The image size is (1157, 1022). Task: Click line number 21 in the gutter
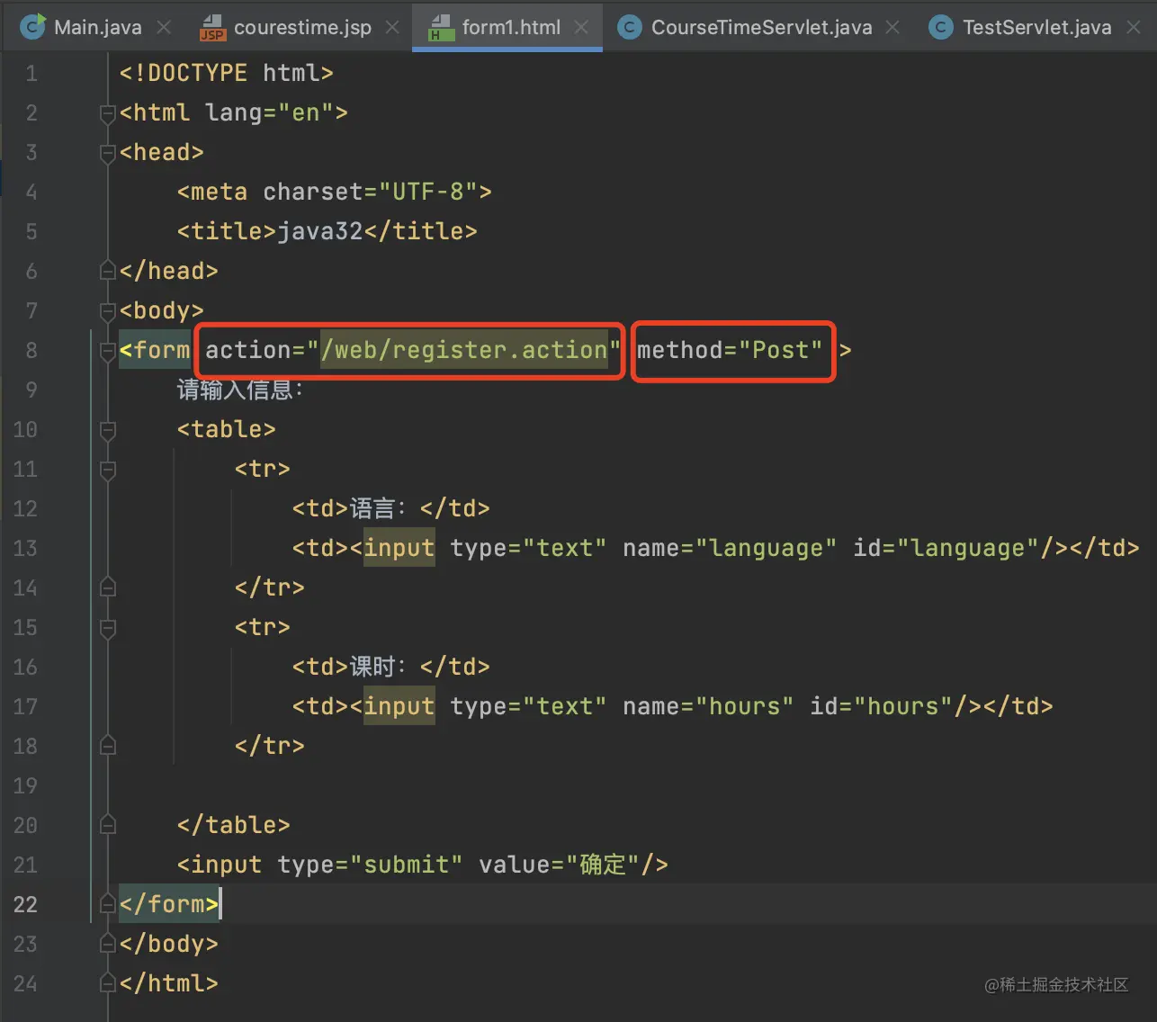click(x=25, y=865)
